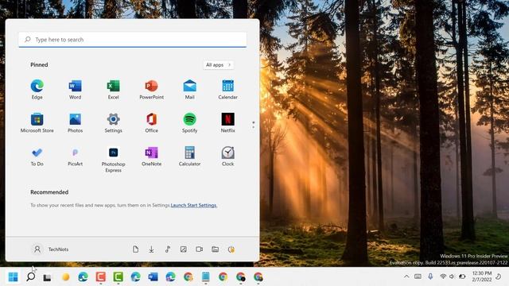Launch Netflix

228,122
